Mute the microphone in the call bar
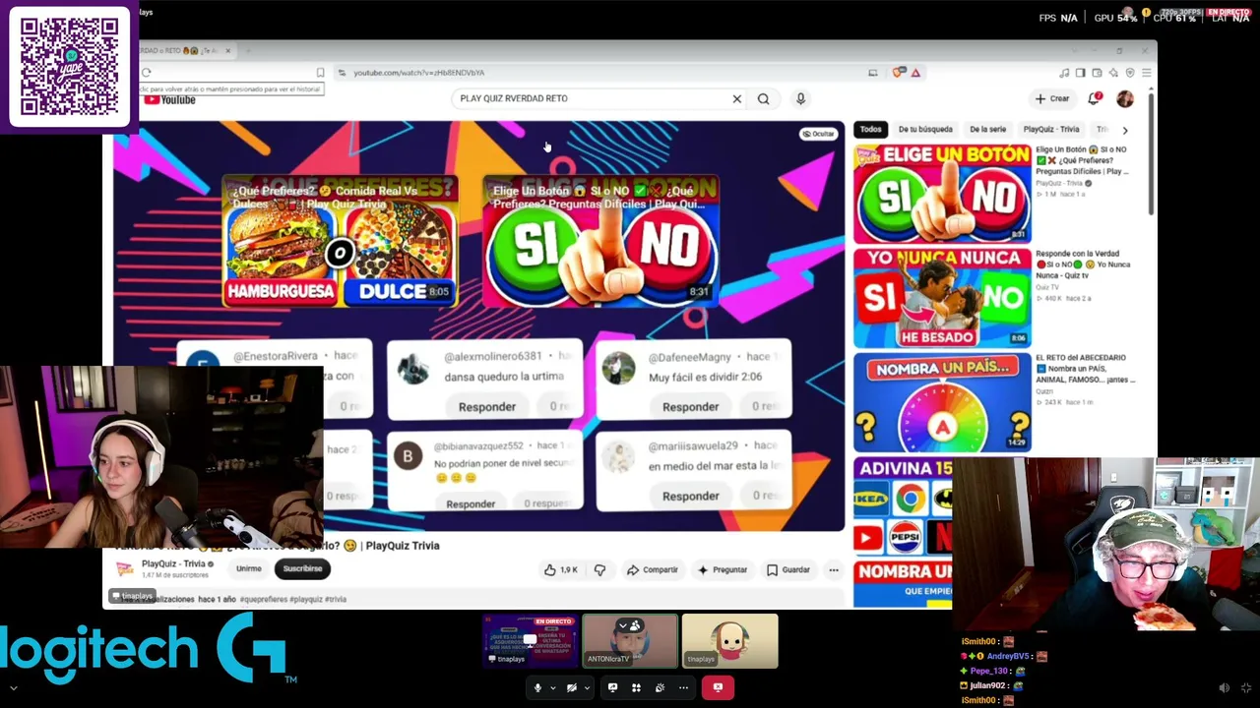Image resolution: width=1260 pixels, height=708 pixels. click(x=537, y=687)
